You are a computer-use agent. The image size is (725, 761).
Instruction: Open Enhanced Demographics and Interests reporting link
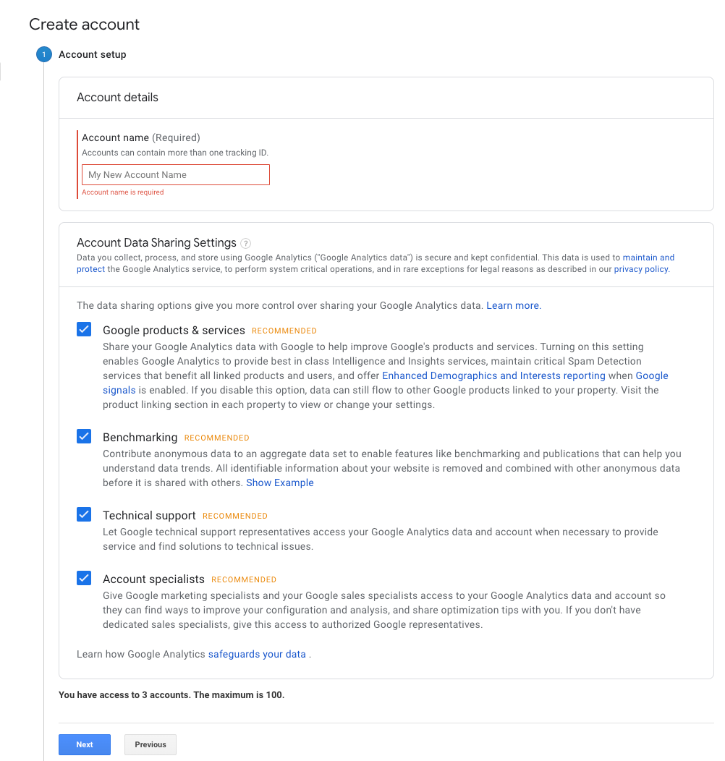494,375
